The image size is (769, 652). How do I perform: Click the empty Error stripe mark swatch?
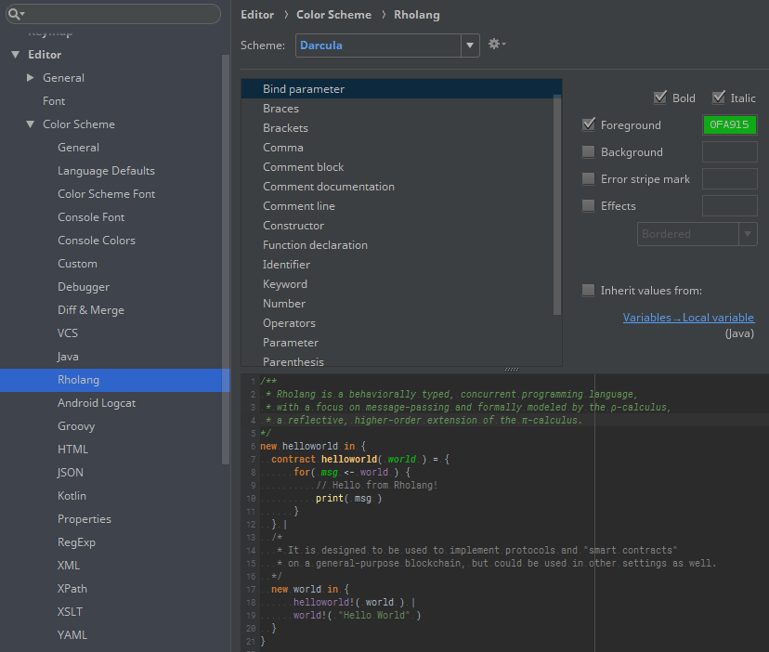point(729,178)
